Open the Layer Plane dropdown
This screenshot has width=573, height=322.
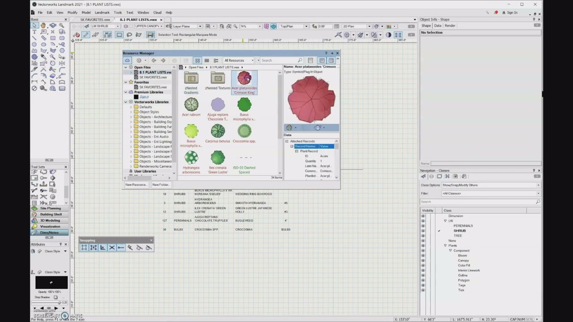[x=187, y=26]
